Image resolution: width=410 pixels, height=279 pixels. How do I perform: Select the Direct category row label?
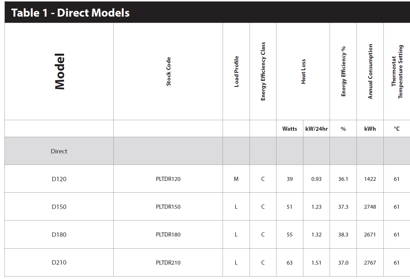pos(59,151)
